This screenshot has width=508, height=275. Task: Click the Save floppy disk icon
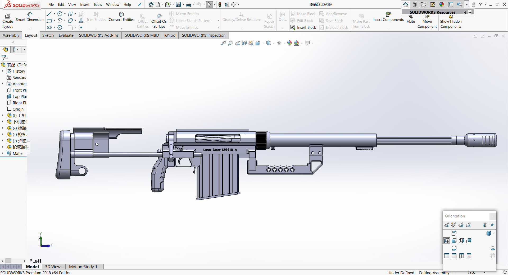coord(178,4)
